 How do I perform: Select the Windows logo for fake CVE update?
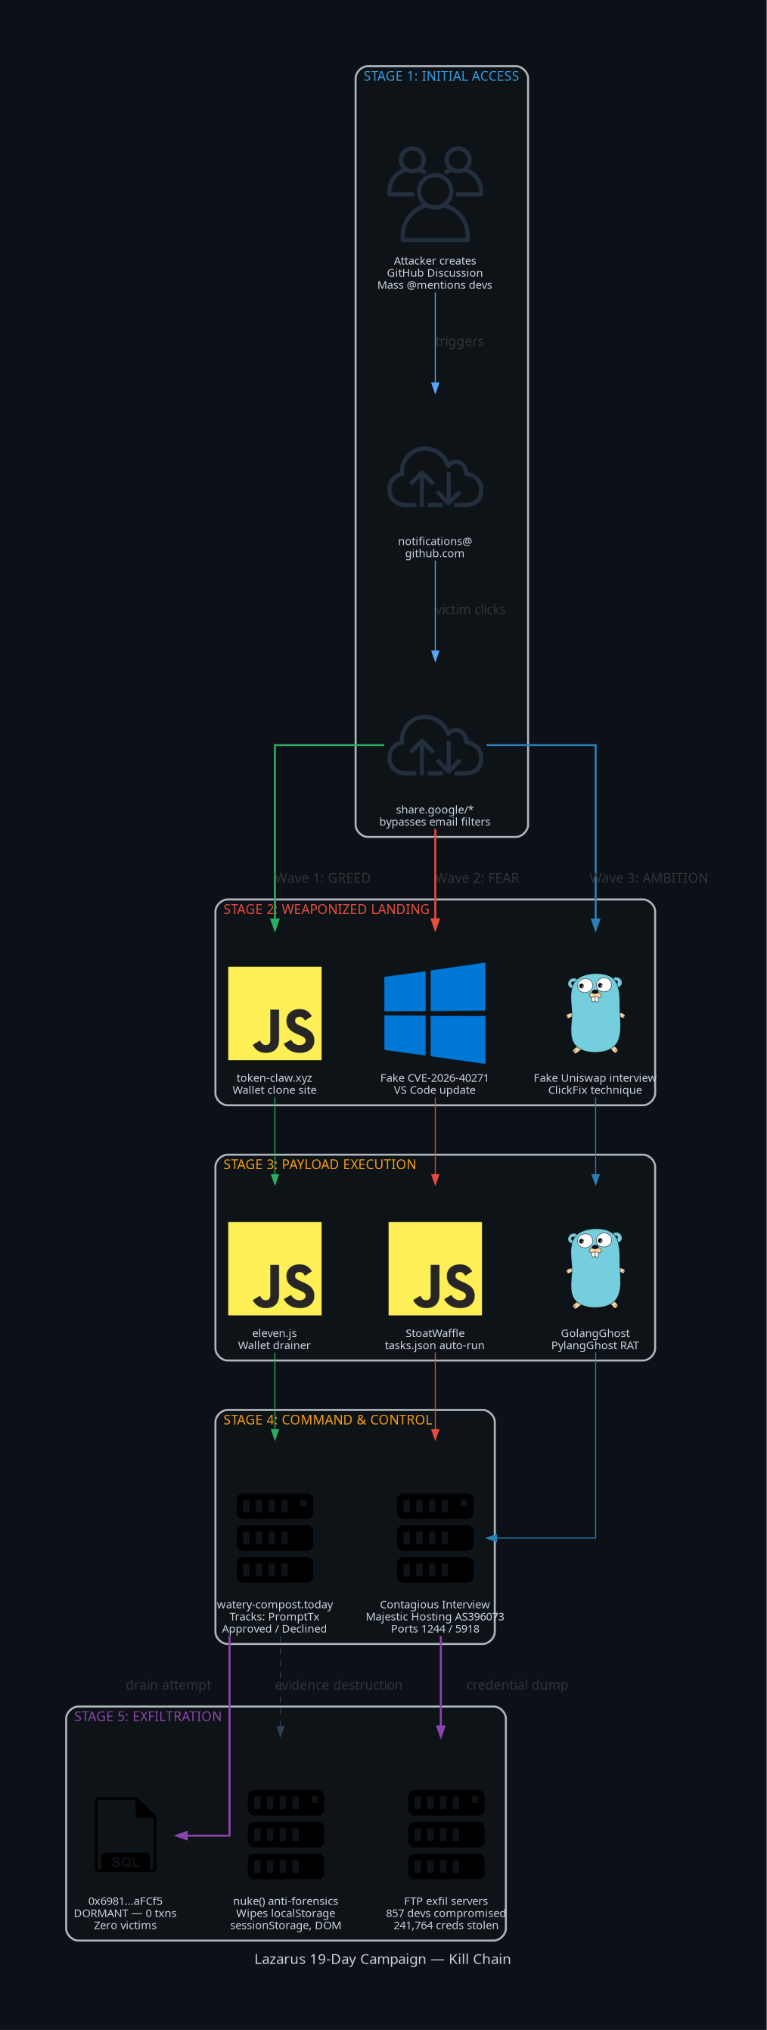coord(435,1013)
